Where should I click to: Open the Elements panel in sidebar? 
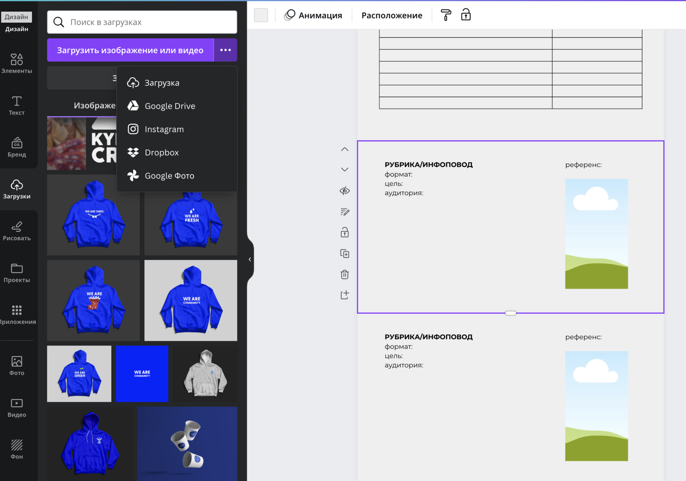click(17, 63)
